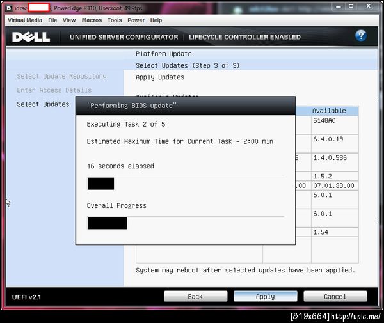Click the Cancel button
Image resolution: width=384 pixels, height=323 pixels.
[x=335, y=297]
